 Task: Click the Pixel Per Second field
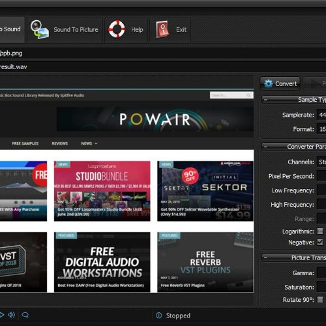tap(321, 176)
